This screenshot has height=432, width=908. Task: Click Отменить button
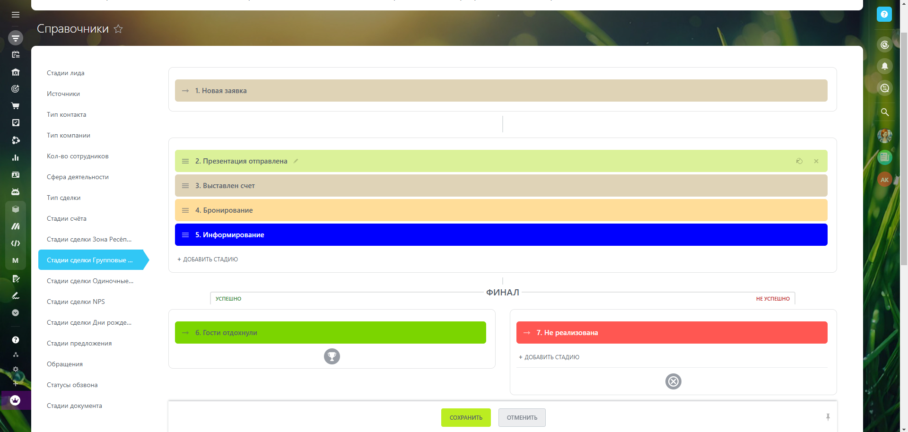[522, 418]
